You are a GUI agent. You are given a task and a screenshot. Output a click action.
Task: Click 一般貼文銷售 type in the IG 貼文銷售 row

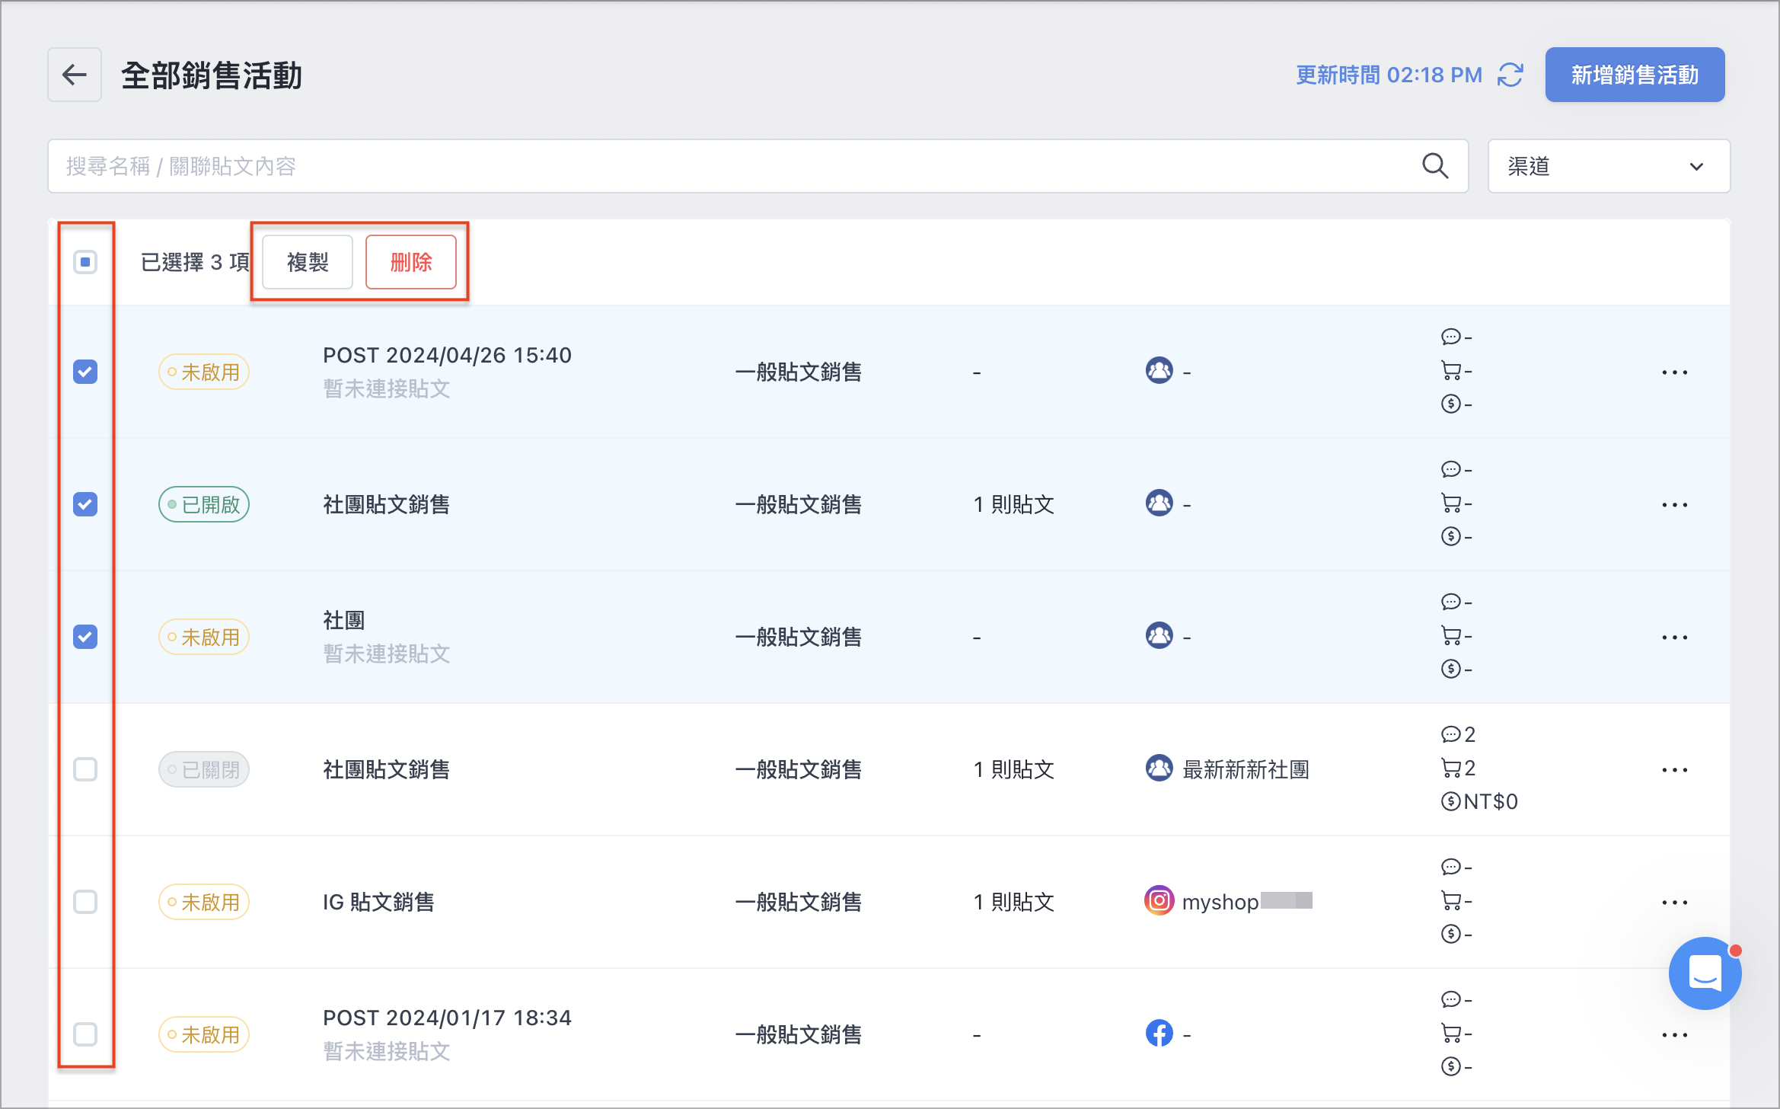[x=798, y=902]
